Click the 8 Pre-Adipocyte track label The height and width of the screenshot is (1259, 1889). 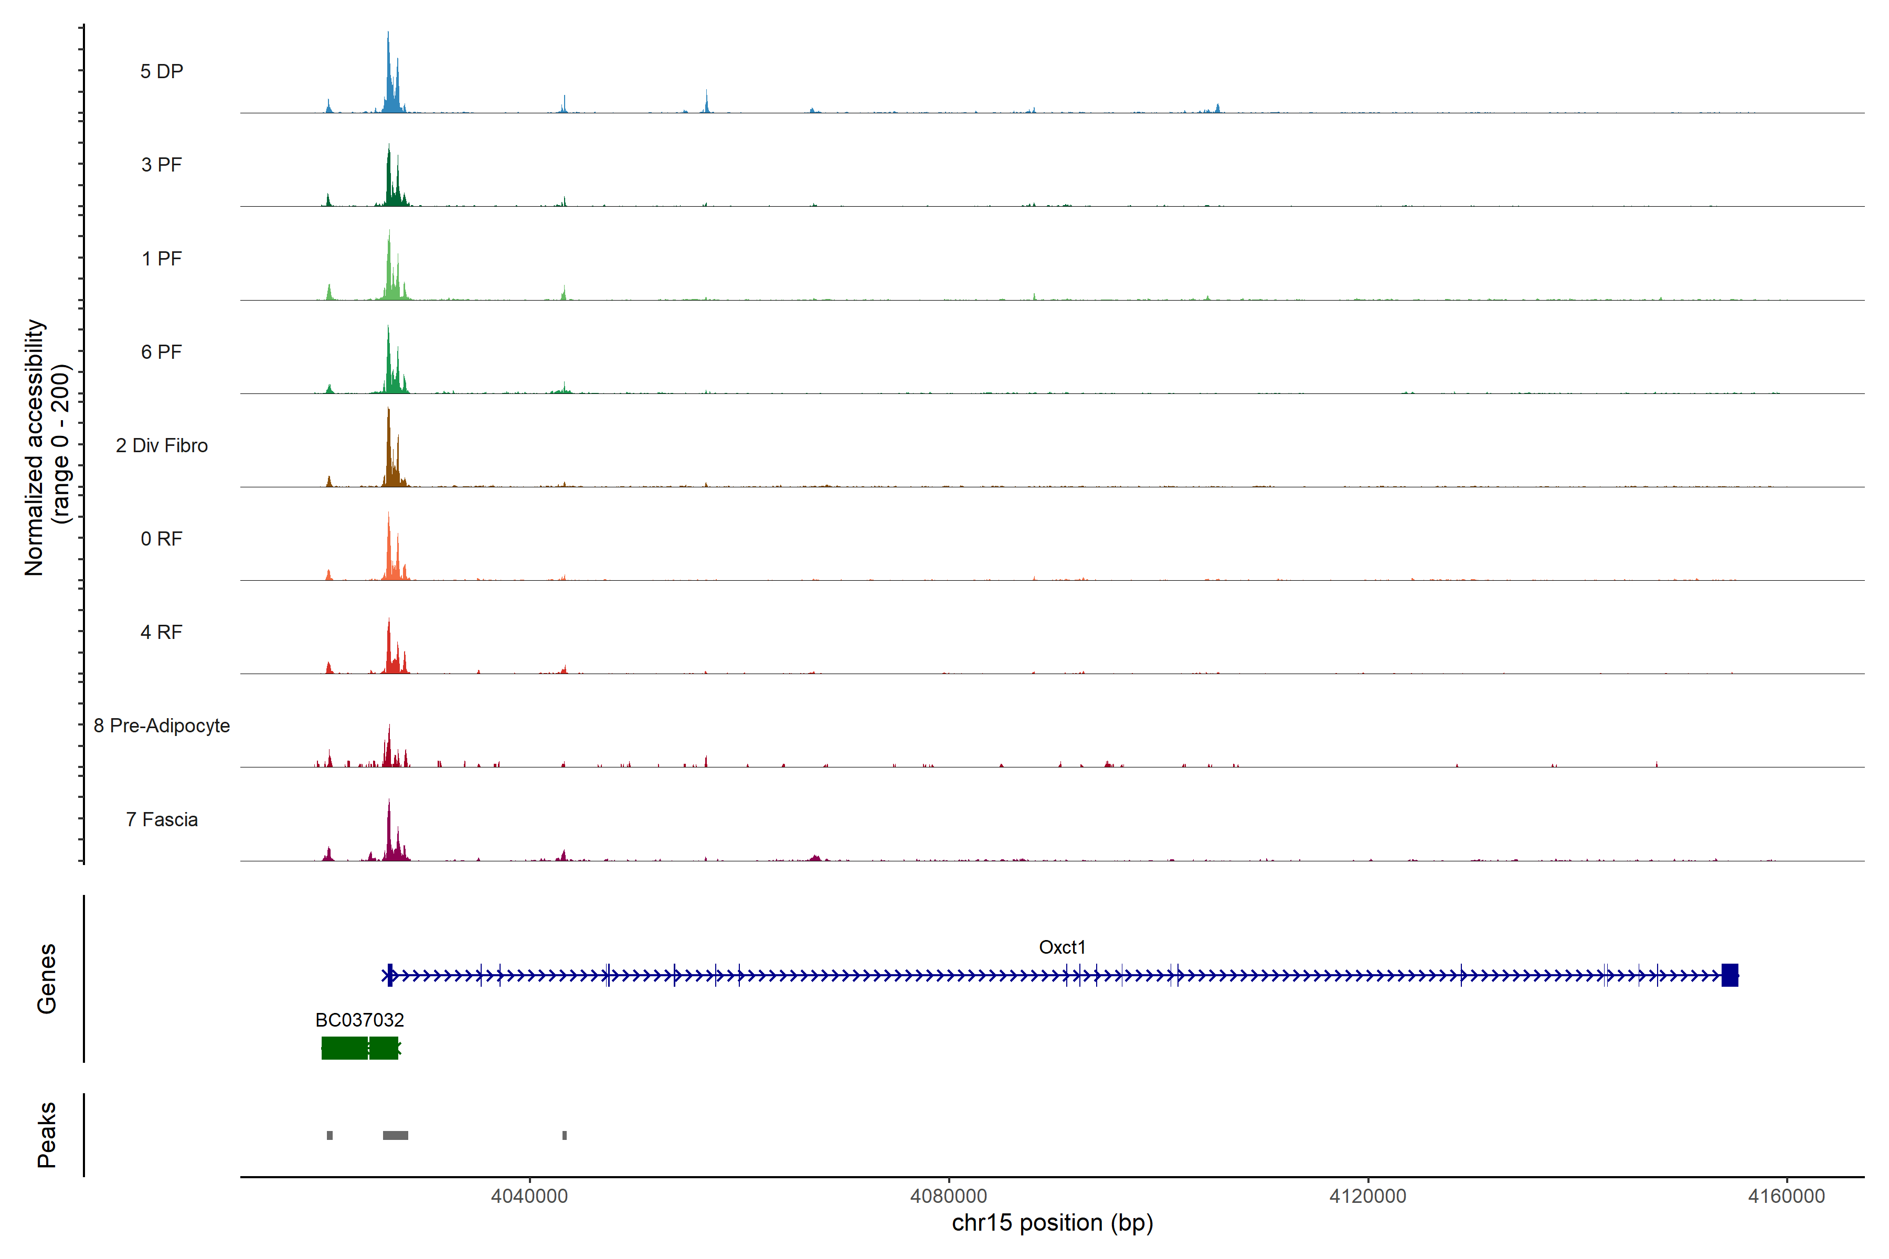162,726
